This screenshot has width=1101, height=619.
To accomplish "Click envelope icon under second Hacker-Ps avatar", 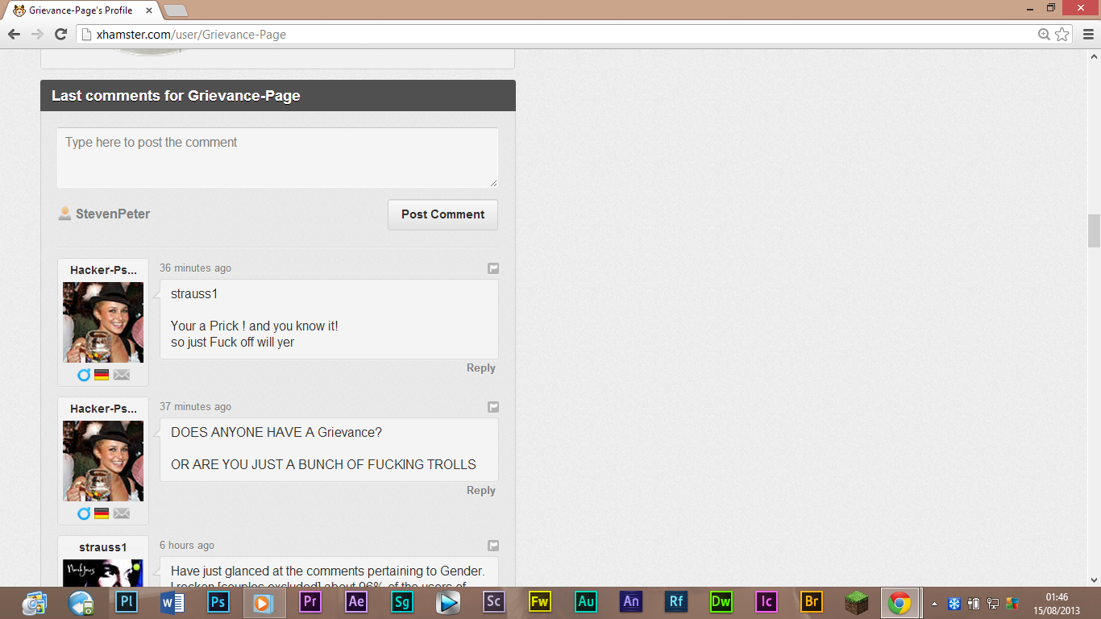I will point(122,513).
